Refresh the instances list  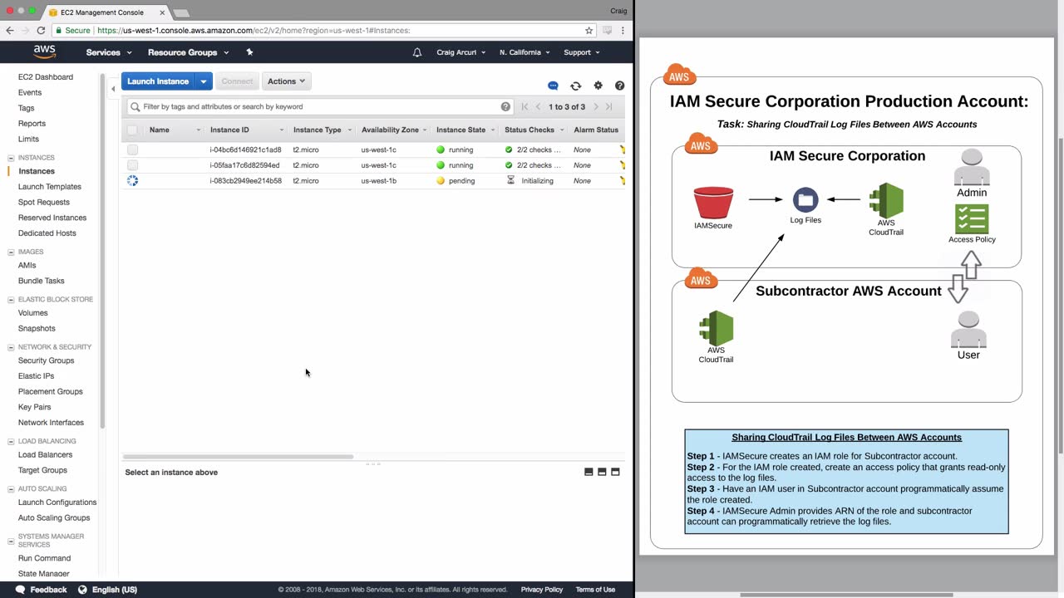pyautogui.click(x=575, y=86)
